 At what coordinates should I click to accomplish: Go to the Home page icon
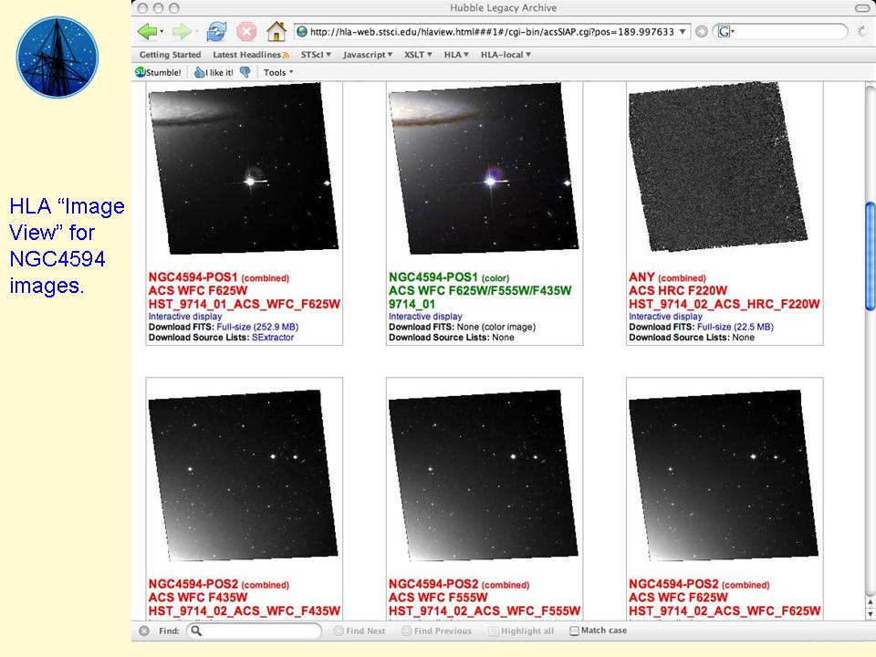tap(276, 32)
